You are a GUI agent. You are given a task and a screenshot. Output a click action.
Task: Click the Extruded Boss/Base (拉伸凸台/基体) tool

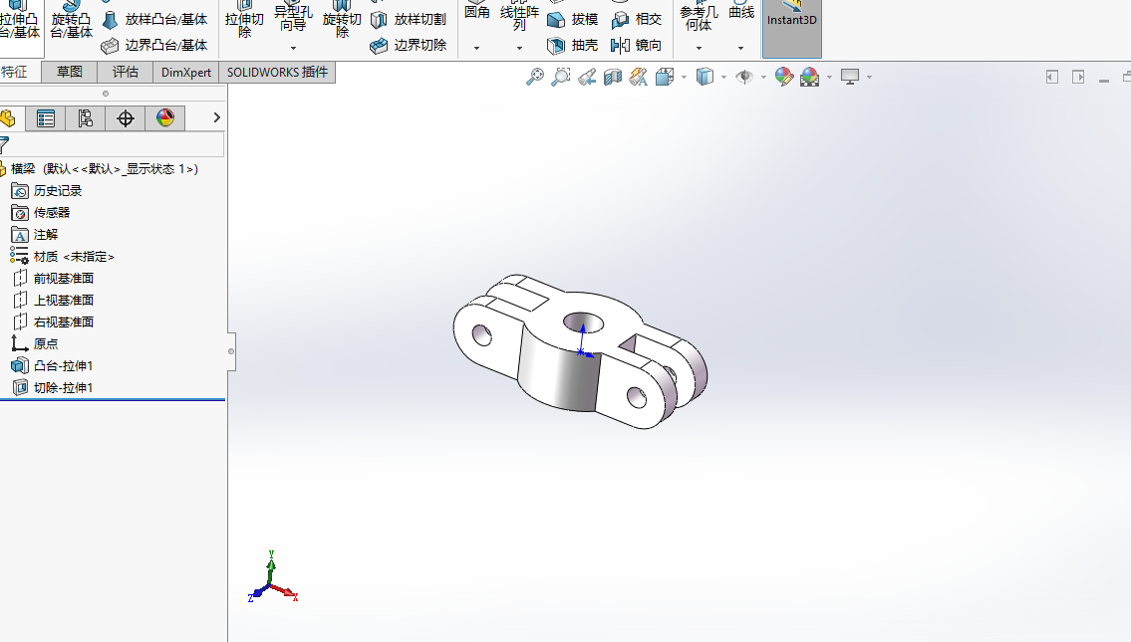[x=20, y=20]
